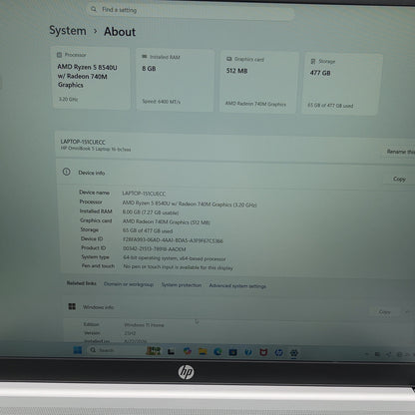This screenshot has height=415, width=415.
Task: Click Rename this PC button
Action: (x=400, y=152)
